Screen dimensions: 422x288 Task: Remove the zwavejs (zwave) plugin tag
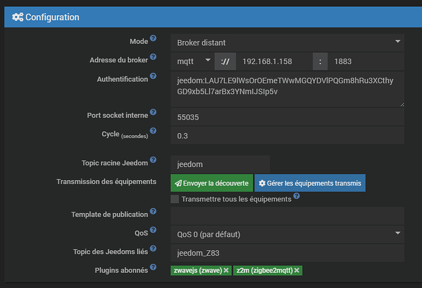pos(226,270)
